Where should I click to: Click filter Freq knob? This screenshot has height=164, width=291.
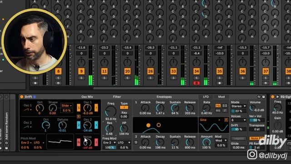[x=110, y=111]
